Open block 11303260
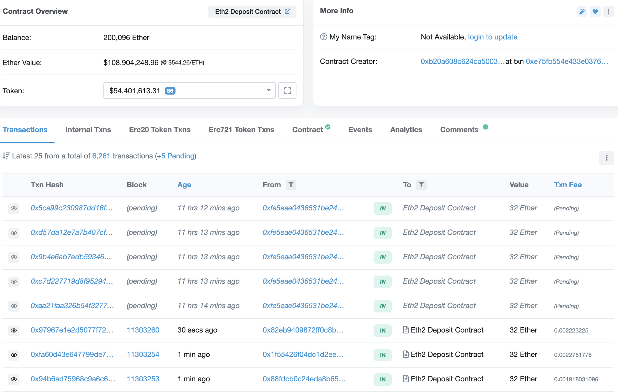This screenshot has height=392, width=618. tap(143, 330)
